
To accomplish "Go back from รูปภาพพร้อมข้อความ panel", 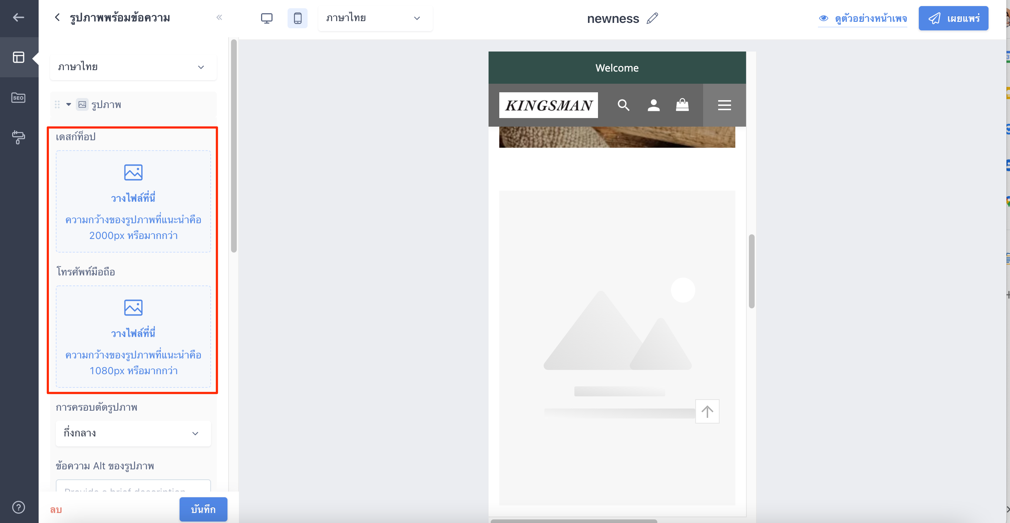I will tap(57, 17).
